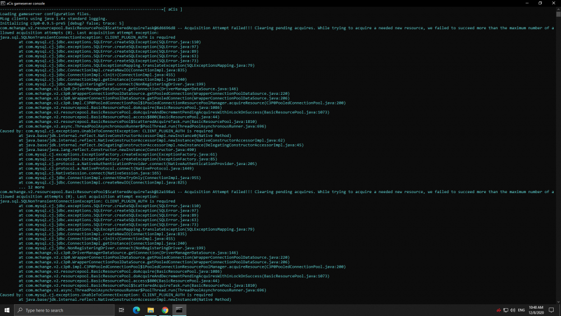Open the volume control in the tray

tap(512, 310)
